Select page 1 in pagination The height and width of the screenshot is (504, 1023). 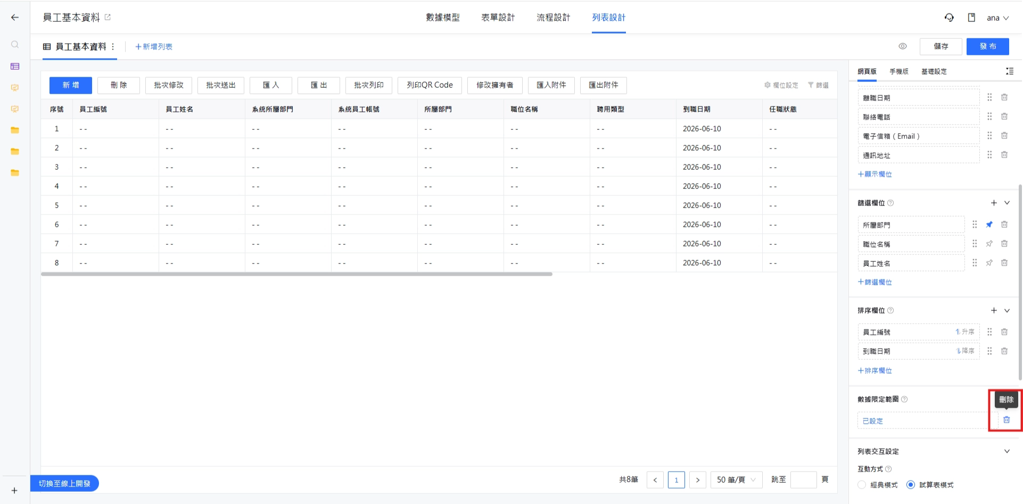pos(676,480)
